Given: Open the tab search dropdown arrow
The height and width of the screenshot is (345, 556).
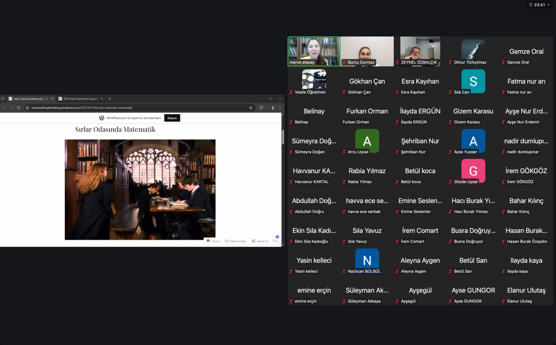Looking at the screenshot, I should (x=3, y=99).
